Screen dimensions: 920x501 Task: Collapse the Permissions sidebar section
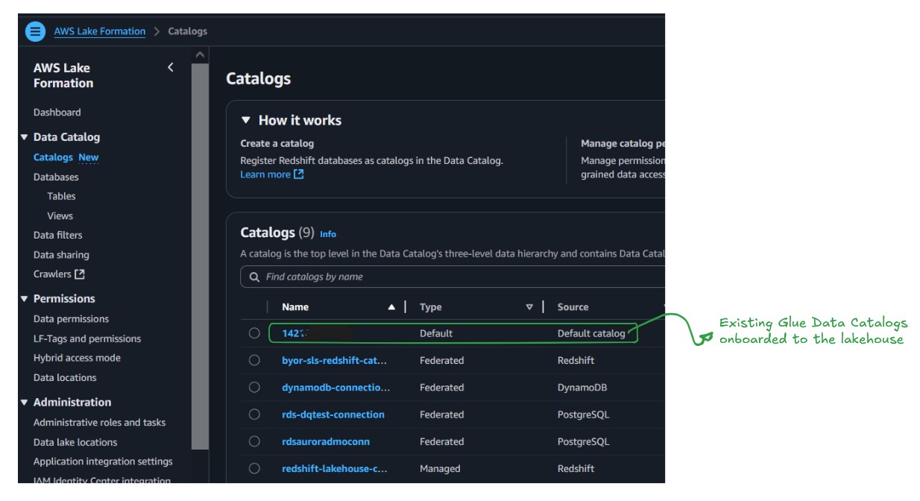point(24,299)
